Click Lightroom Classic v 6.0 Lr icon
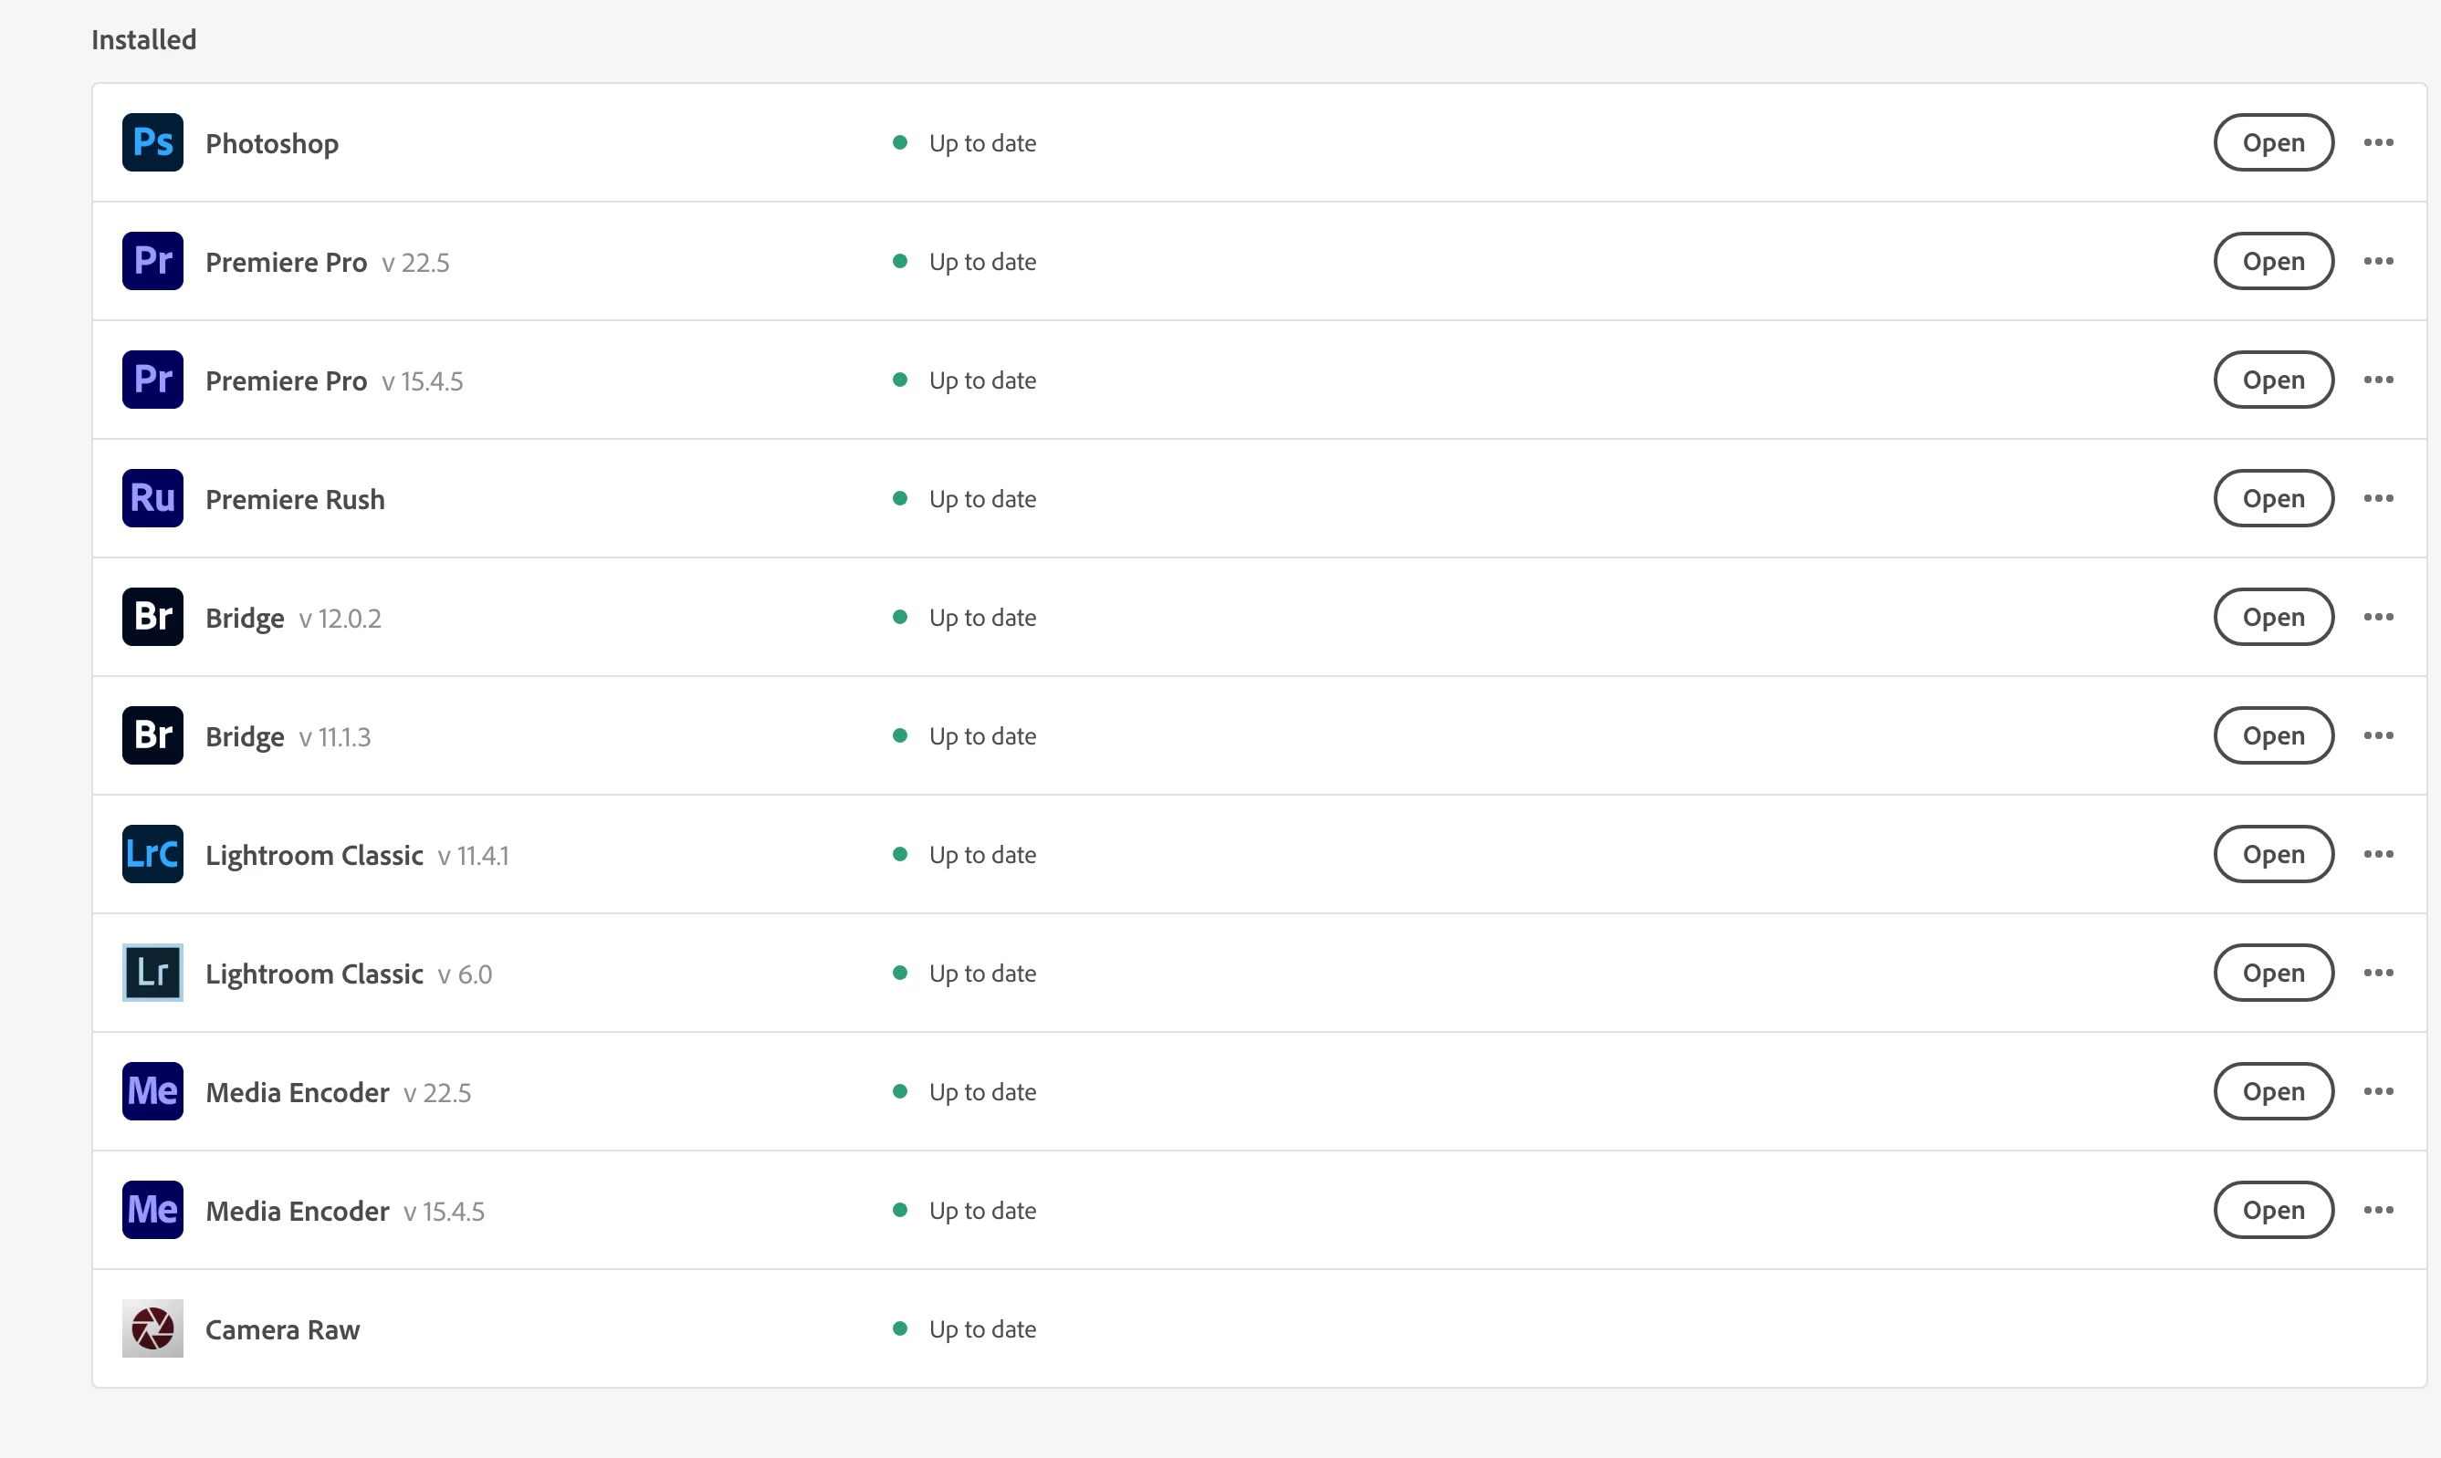The width and height of the screenshot is (2441, 1458). (x=152, y=973)
